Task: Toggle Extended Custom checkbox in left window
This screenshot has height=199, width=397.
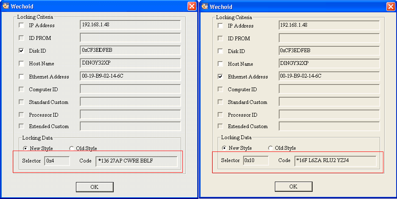Action: click(x=22, y=126)
